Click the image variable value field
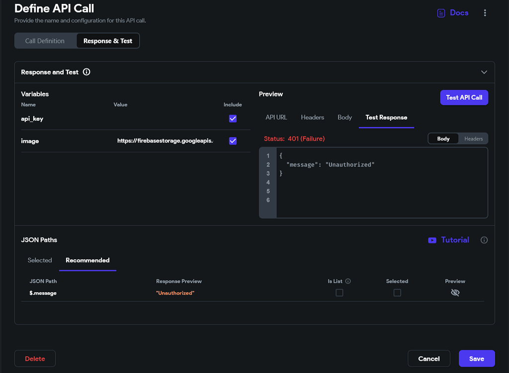Screen dimensions: 509x373 (165, 141)
